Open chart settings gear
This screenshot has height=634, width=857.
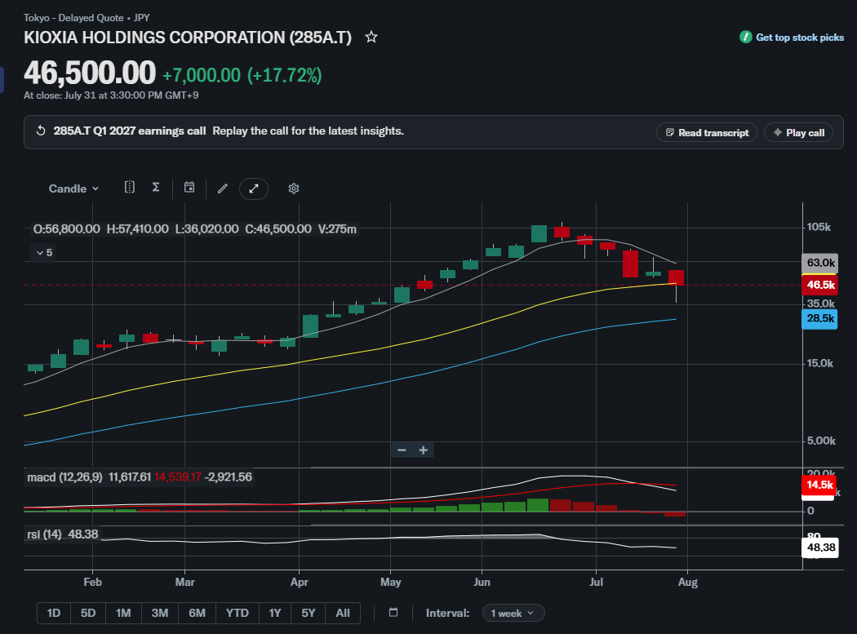[x=294, y=188]
